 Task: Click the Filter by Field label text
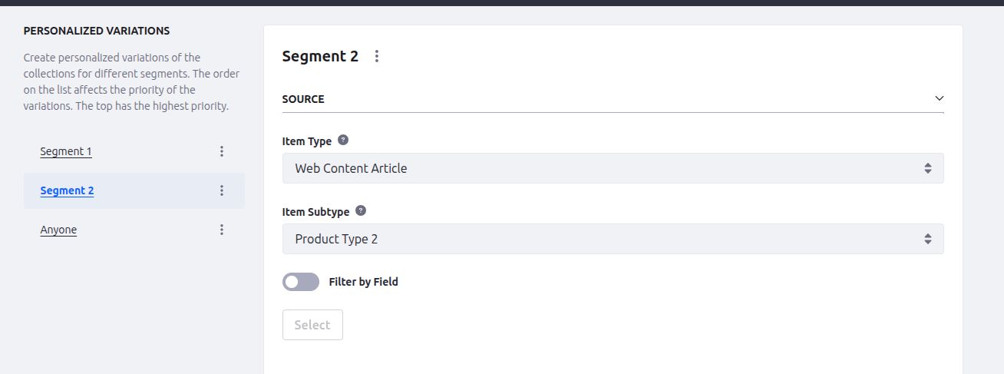363,282
